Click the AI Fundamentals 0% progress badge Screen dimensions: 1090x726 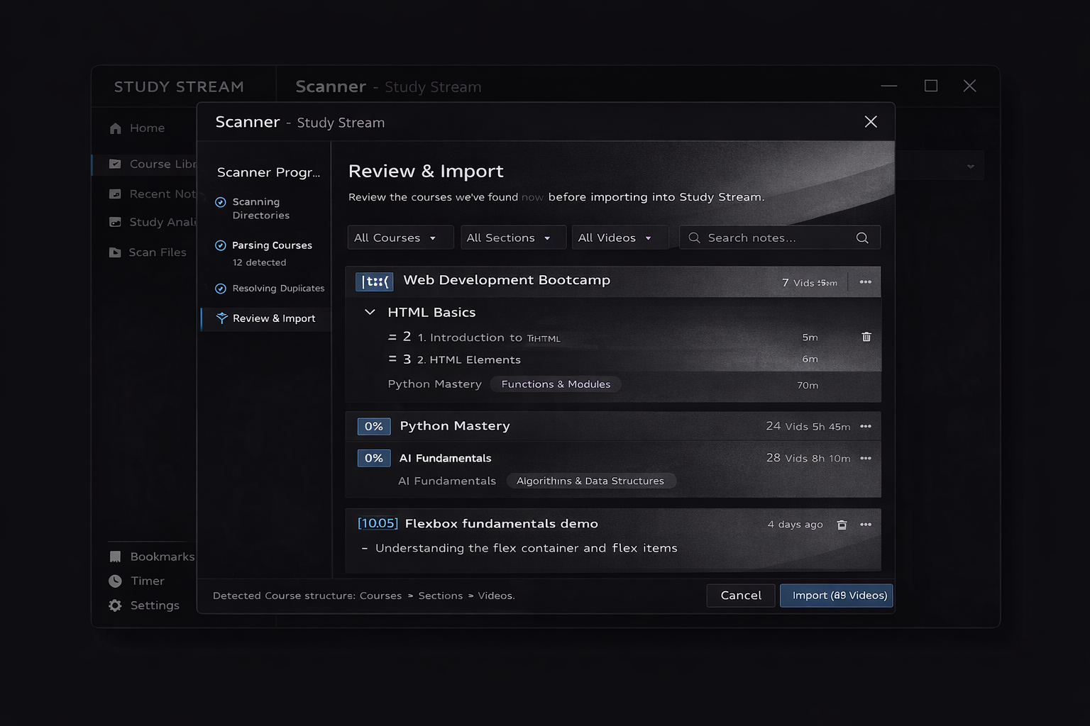coord(374,458)
